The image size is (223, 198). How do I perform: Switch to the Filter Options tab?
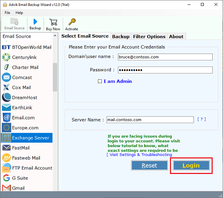click(x=149, y=37)
